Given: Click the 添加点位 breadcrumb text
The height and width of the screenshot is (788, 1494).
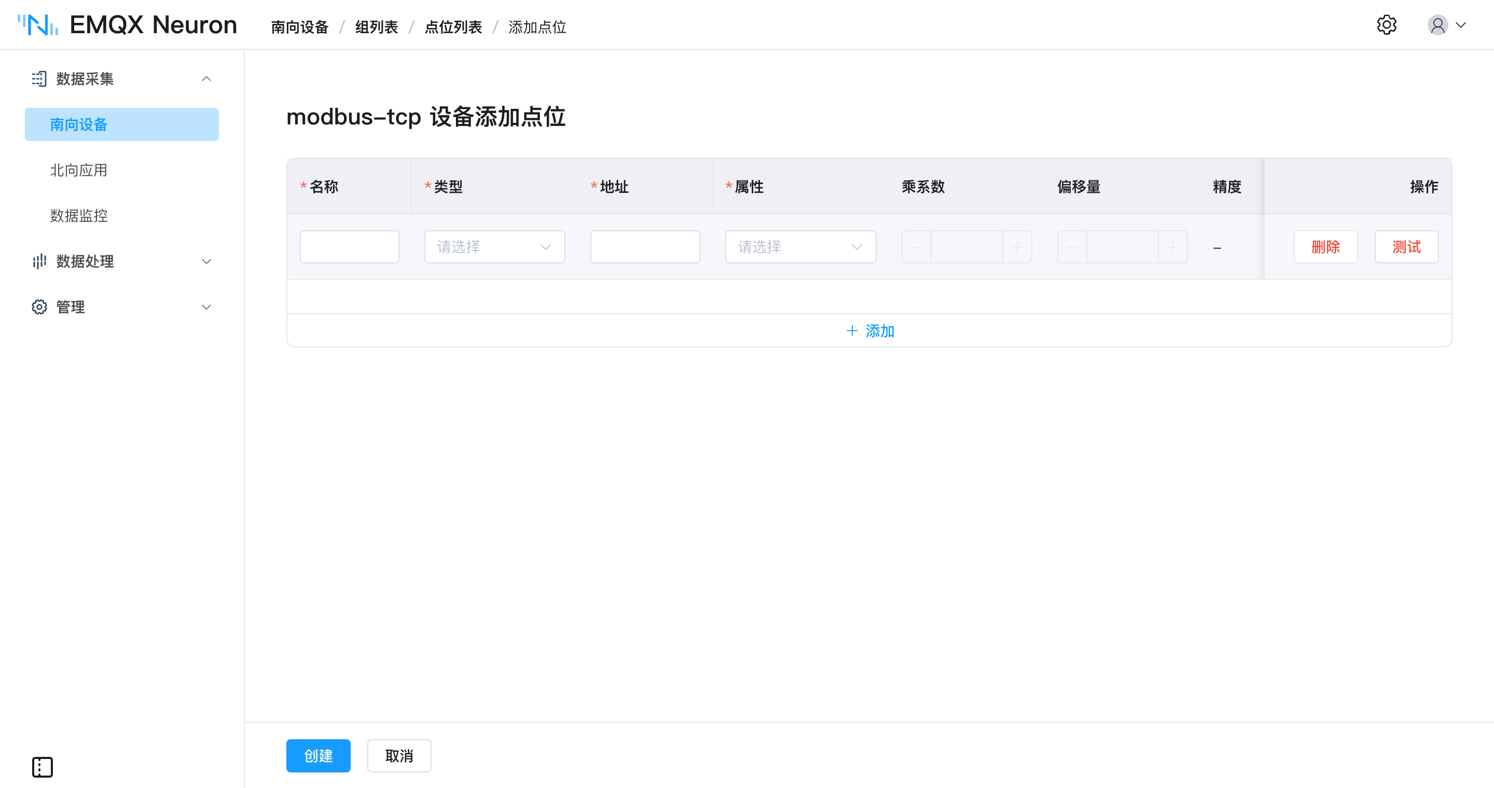Looking at the screenshot, I should pos(537,27).
